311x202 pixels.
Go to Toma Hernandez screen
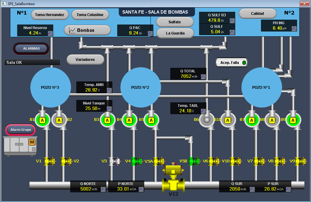click(x=50, y=15)
